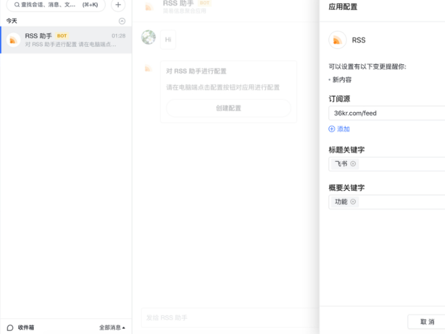Click the RSS 助手 title in chat header
Screen dimensions: 445x334
178,4
